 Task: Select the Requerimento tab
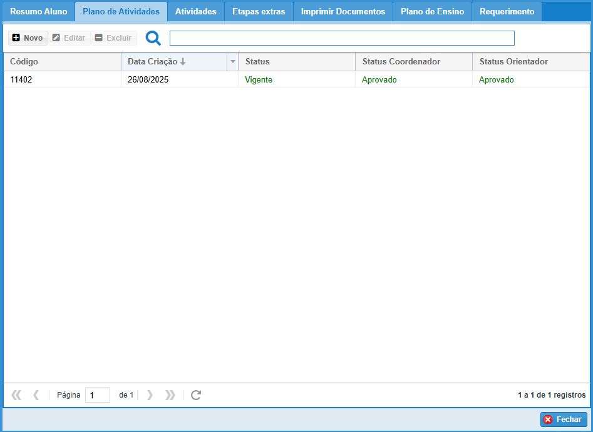(x=507, y=12)
